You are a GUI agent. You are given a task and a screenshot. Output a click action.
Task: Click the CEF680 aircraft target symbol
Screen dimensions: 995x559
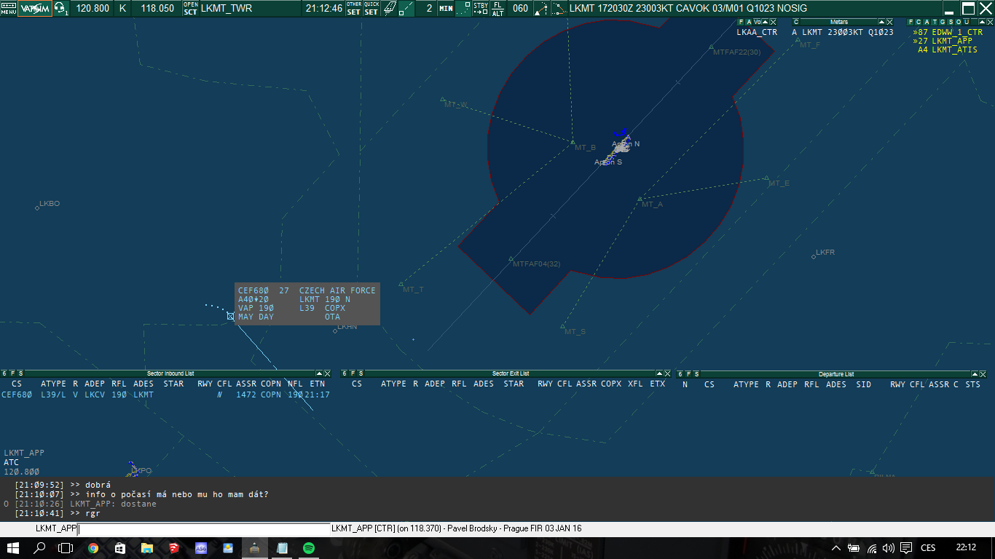coord(230,316)
